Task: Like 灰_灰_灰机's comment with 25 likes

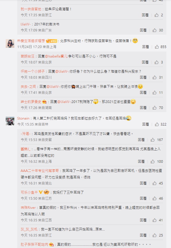Action: pos(155,235)
